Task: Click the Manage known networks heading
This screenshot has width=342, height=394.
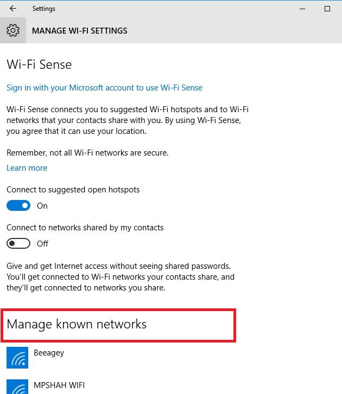Action: [x=77, y=324]
